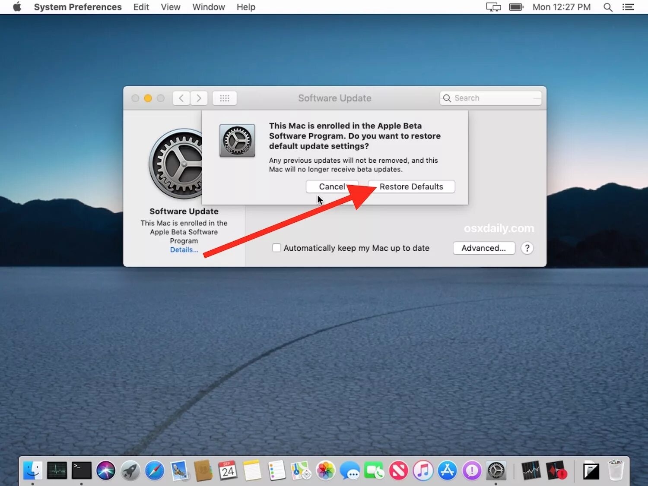Open the Details… link
This screenshot has height=486, width=648.
(184, 250)
